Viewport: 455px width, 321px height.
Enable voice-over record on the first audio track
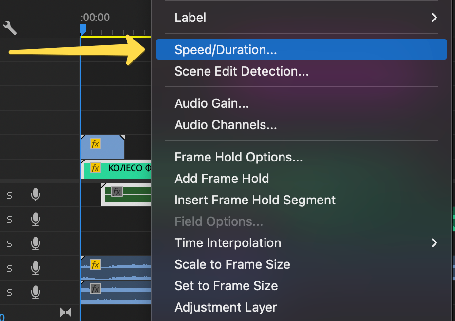[36, 195]
